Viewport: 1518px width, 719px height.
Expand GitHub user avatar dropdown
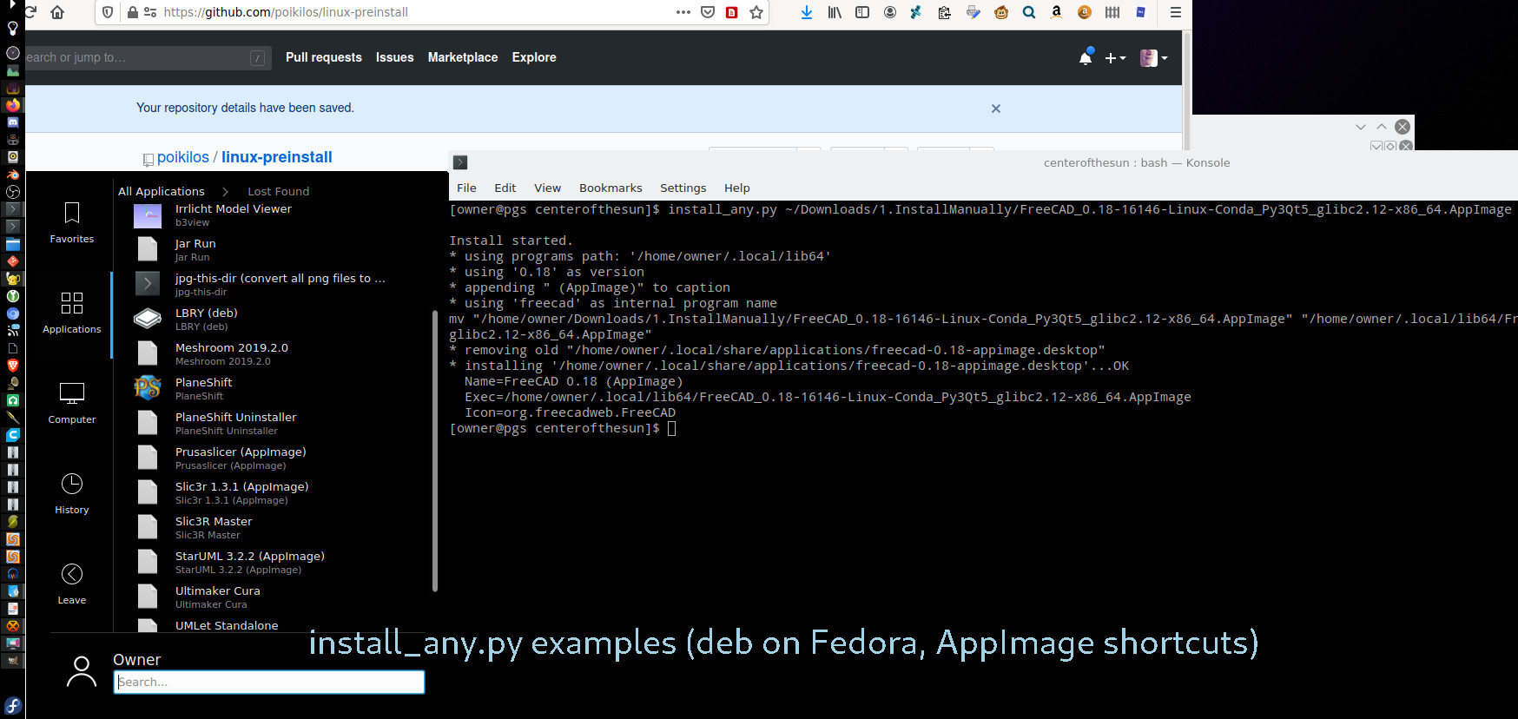click(x=1154, y=58)
